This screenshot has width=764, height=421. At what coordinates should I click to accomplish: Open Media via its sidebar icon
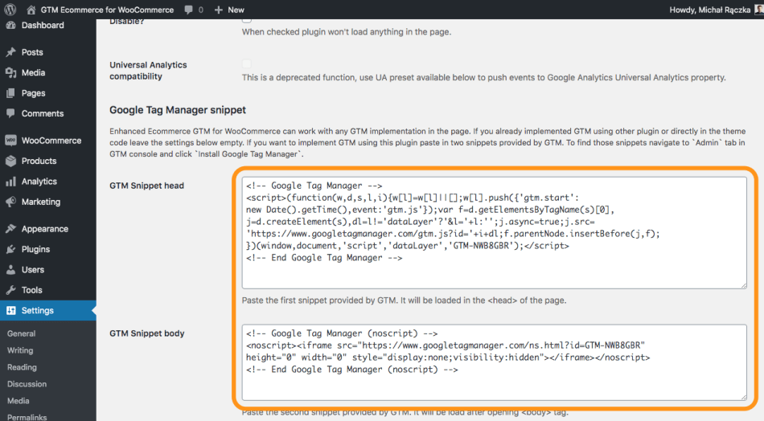point(10,73)
